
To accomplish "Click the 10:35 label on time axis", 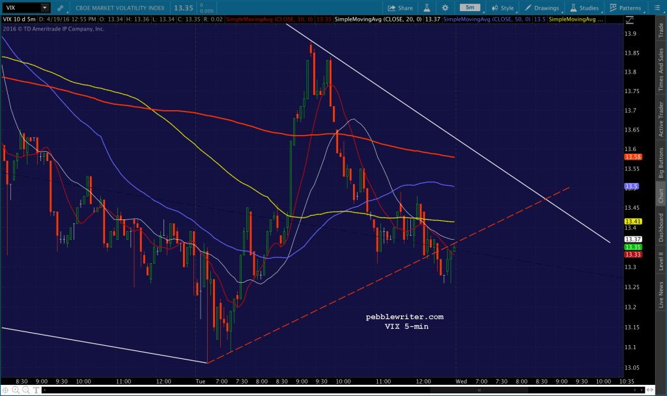I will pos(627,382).
